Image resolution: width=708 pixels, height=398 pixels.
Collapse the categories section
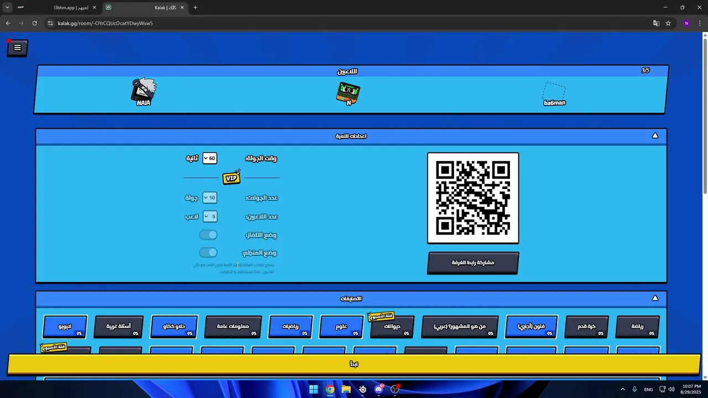coord(655,298)
